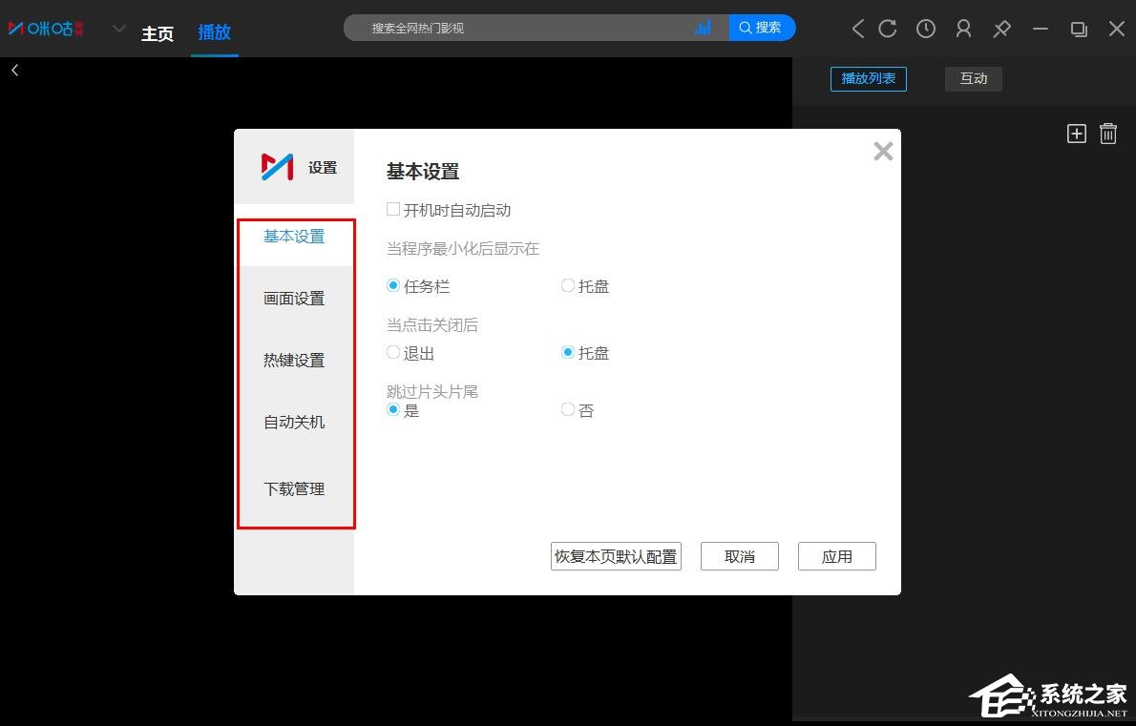Viewport: 1136px width, 726px height.
Task: Click the 恢复本页默认配置 button
Action: [616, 556]
